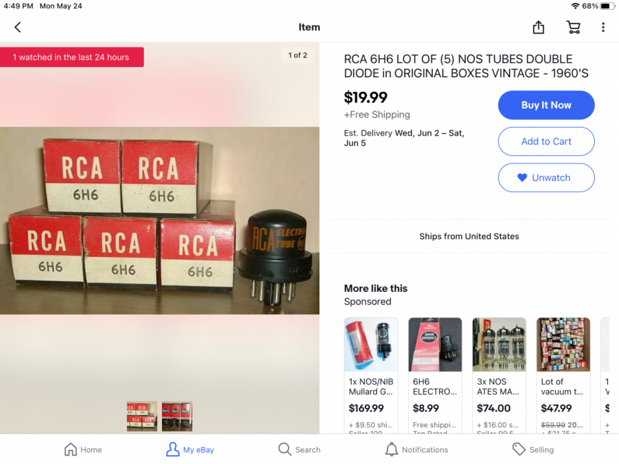
Task: Open the Search tab
Action: 299,449
